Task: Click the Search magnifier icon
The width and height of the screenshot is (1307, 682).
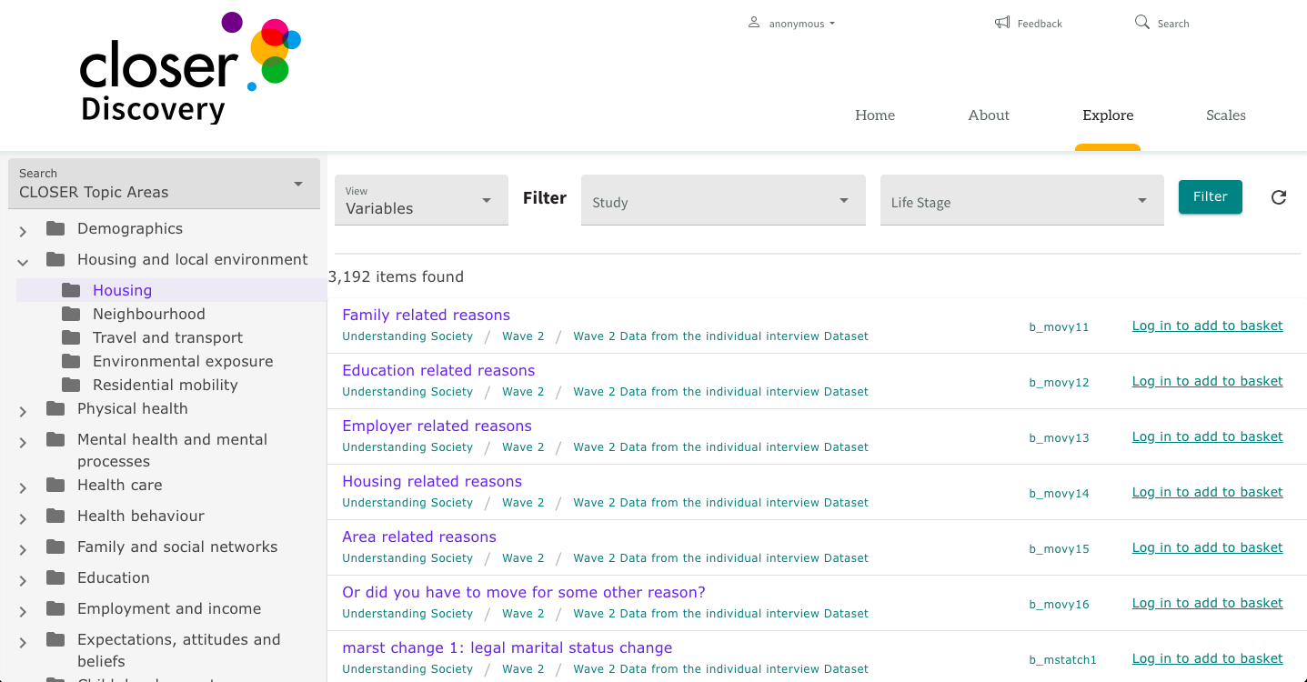Action: coord(1141,22)
